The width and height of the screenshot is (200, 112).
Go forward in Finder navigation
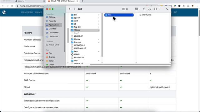[75, 9]
